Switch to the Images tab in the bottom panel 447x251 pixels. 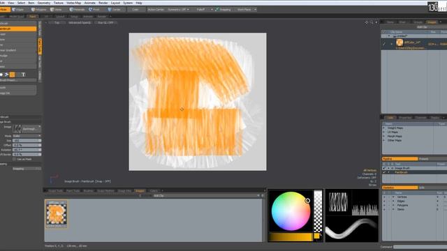140,190
